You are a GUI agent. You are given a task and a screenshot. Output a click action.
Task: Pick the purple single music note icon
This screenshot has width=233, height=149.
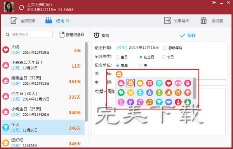click(x=140, y=102)
